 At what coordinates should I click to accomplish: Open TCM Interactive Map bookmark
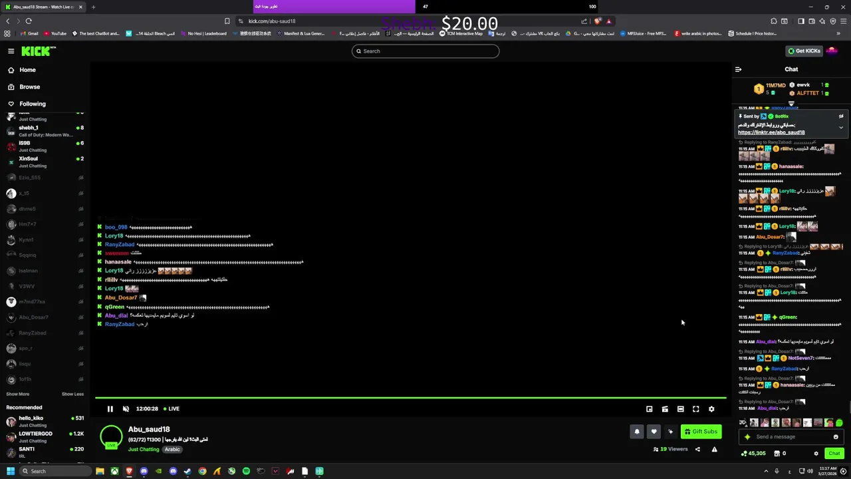point(461,33)
